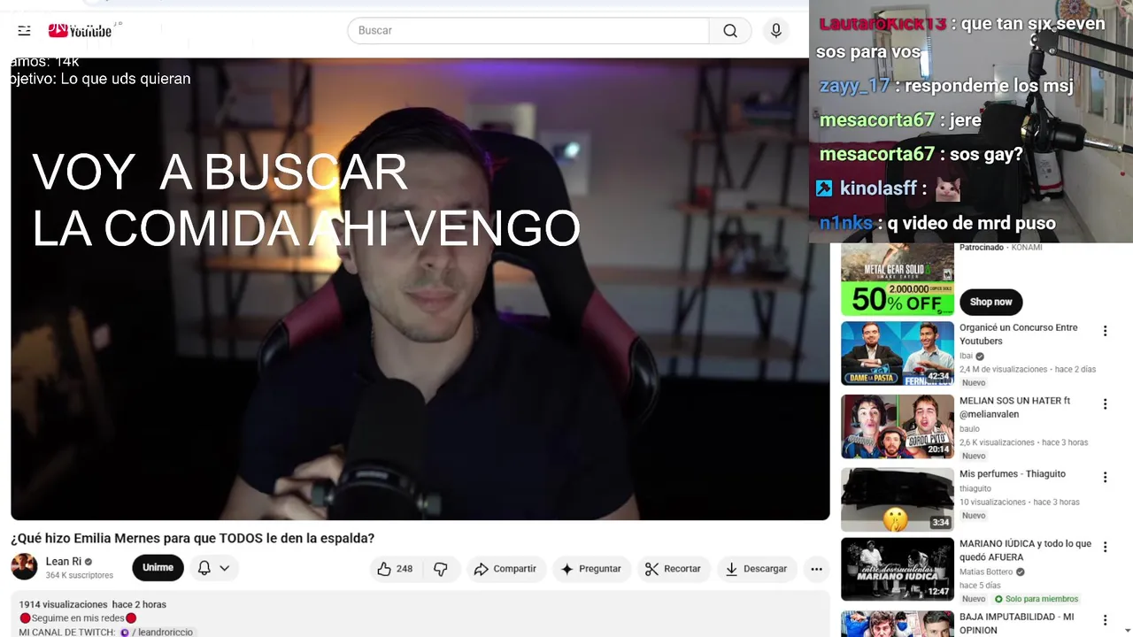Image resolution: width=1133 pixels, height=637 pixels.
Task: Open notification bell dropdown for Lean Ri
Action: pos(213,568)
